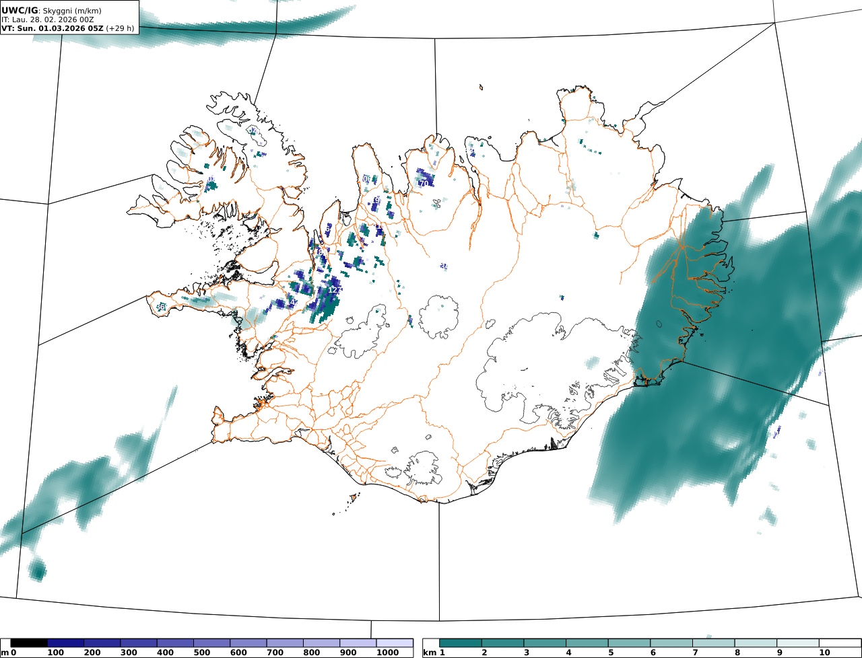Image resolution: width=862 pixels, height=658 pixels.
Task: Click the 8–9 km pale teal swatch
Action: pos(756,643)
